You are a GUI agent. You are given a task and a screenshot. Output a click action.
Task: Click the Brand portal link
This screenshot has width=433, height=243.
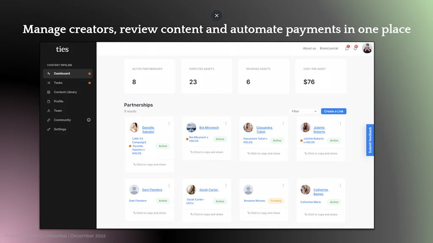coord(329,48)
